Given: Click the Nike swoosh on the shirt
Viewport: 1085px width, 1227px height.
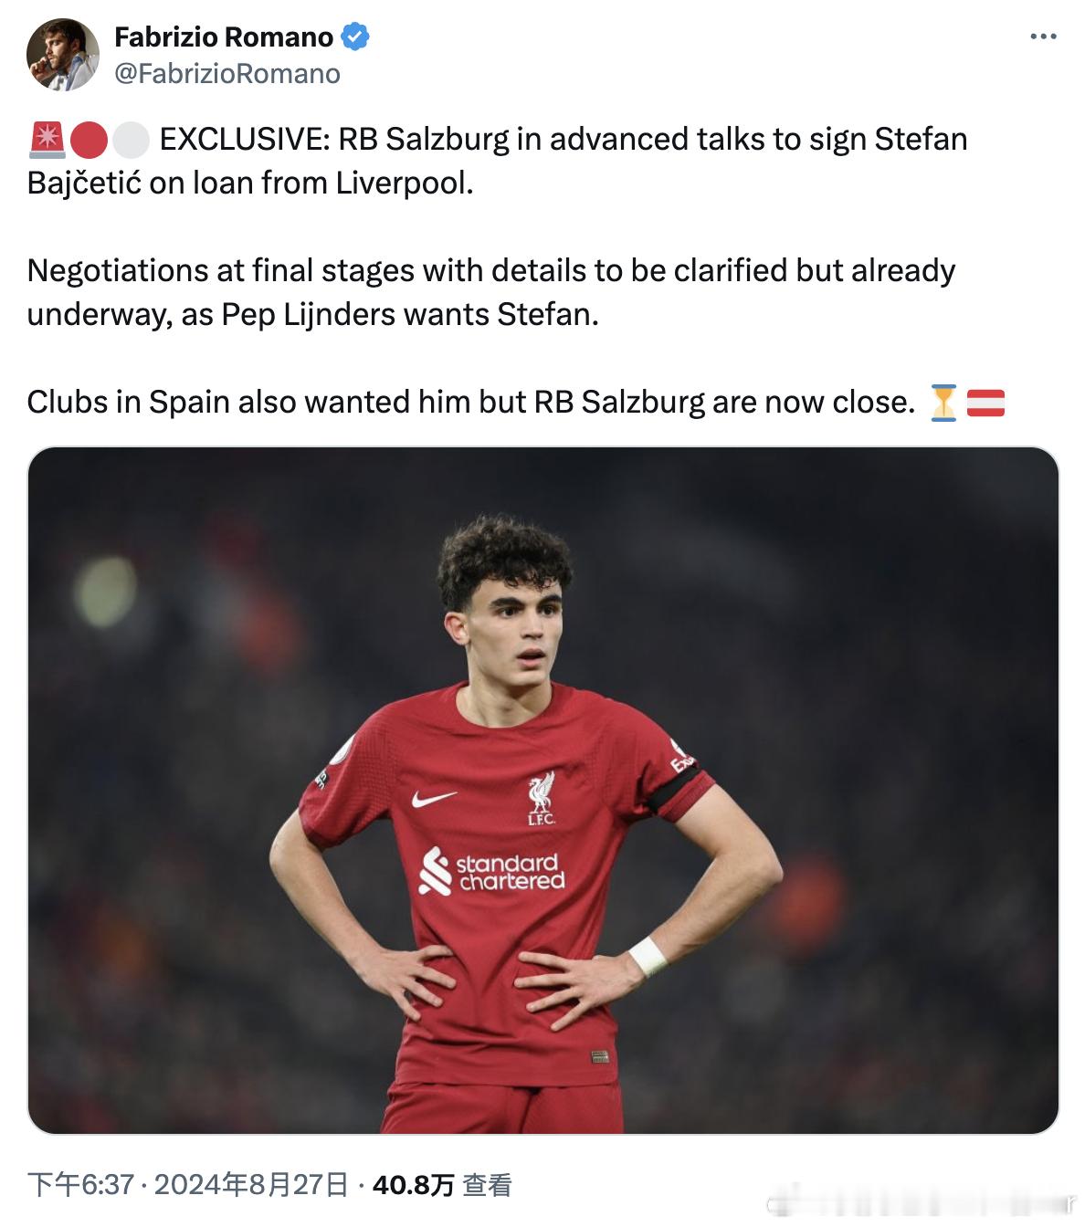Looking at the screenshot, I should click(x=434, y=799).
